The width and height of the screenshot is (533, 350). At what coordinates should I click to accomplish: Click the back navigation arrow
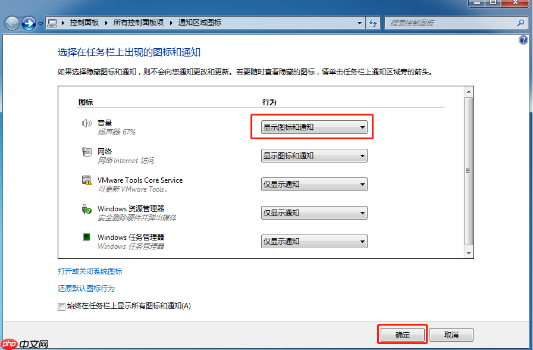click(x=11, y=22)
